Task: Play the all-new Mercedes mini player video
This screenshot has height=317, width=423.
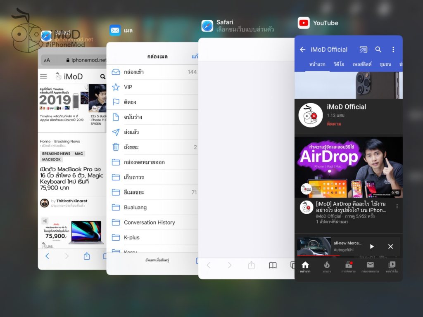Action: coord(372,246)
